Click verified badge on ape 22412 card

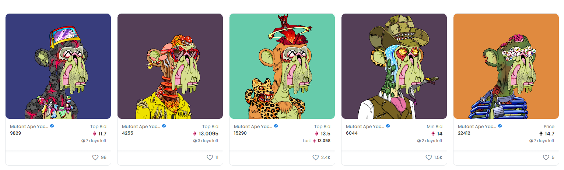tap(500, 126)
